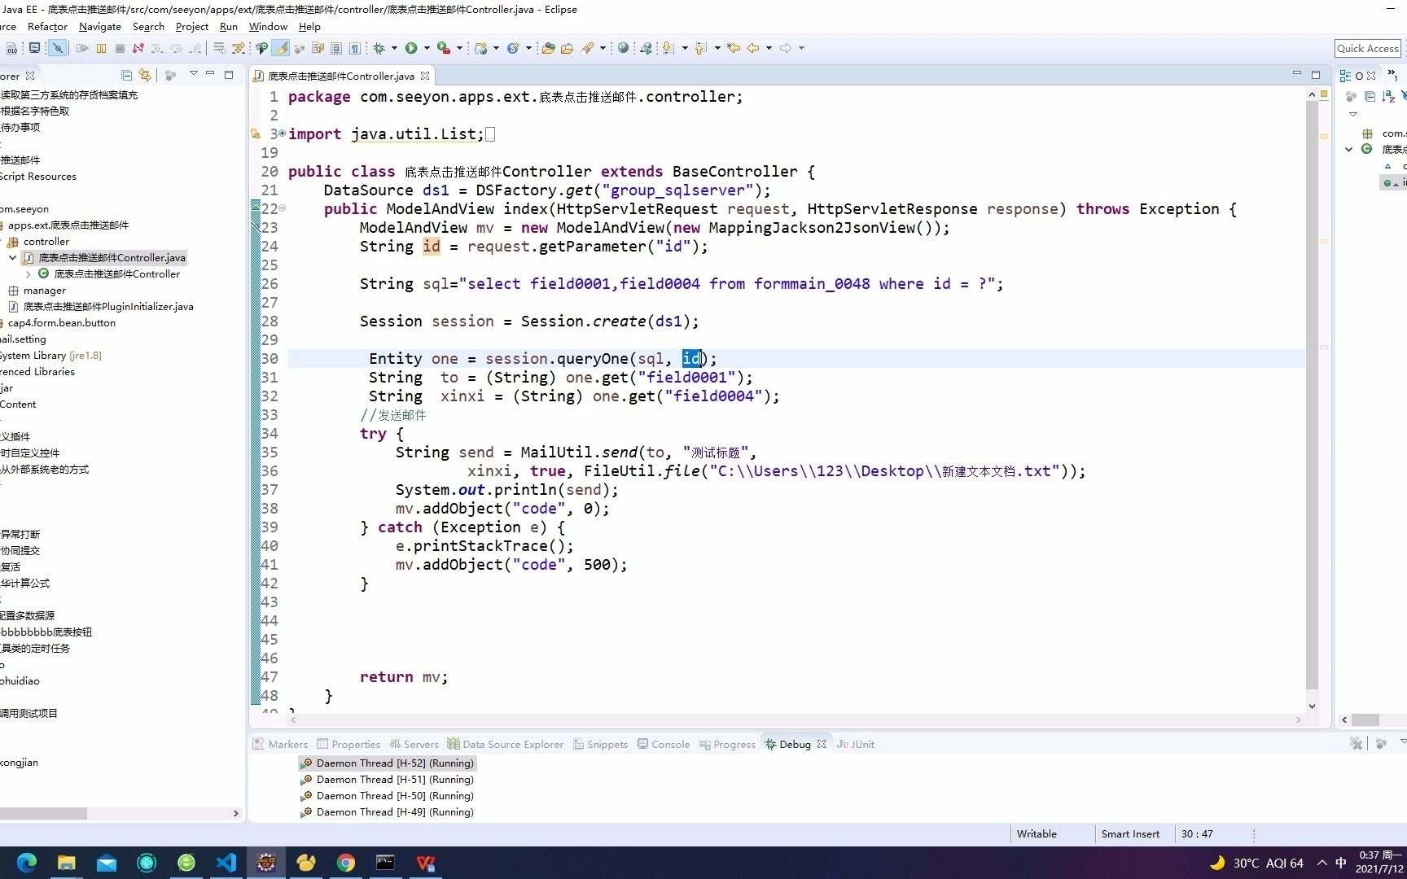Click the Quick Access search field
The image size is (1407, 879).
click(1367, 48)
